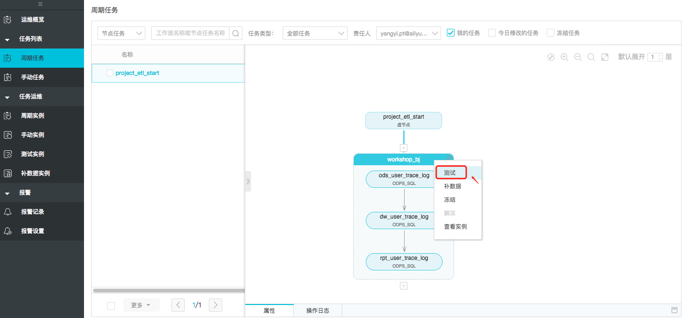
Task: Click the 补数据实例 sidebar icon
Action: 7,173
